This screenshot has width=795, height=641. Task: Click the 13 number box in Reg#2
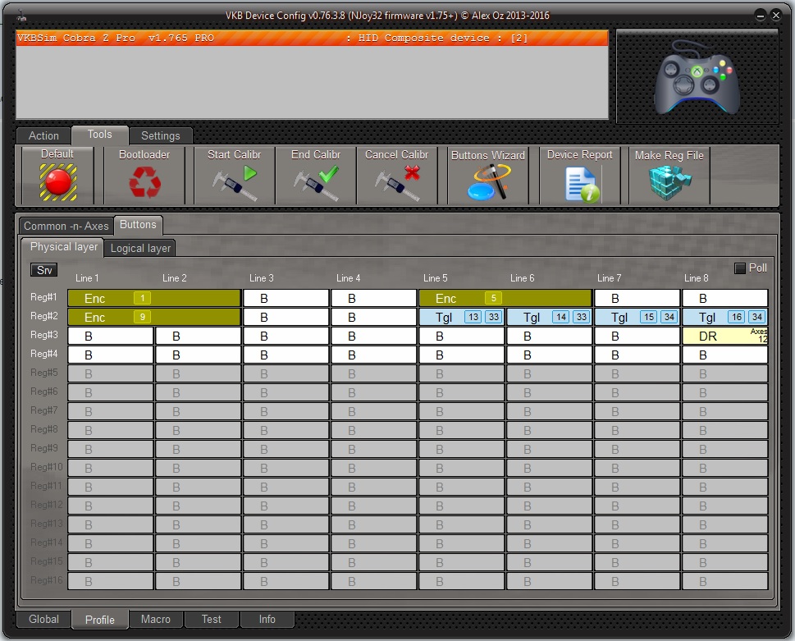[473, 317]
